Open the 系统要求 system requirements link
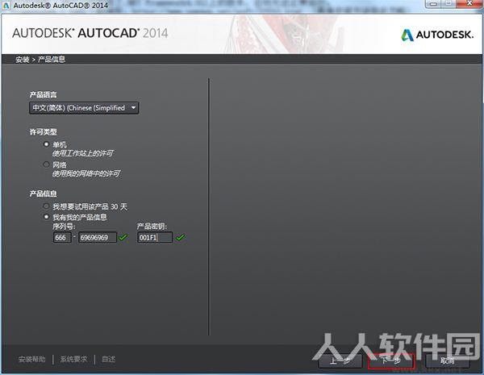This screenshot has height=375, width=484. (x=73, y=359)
